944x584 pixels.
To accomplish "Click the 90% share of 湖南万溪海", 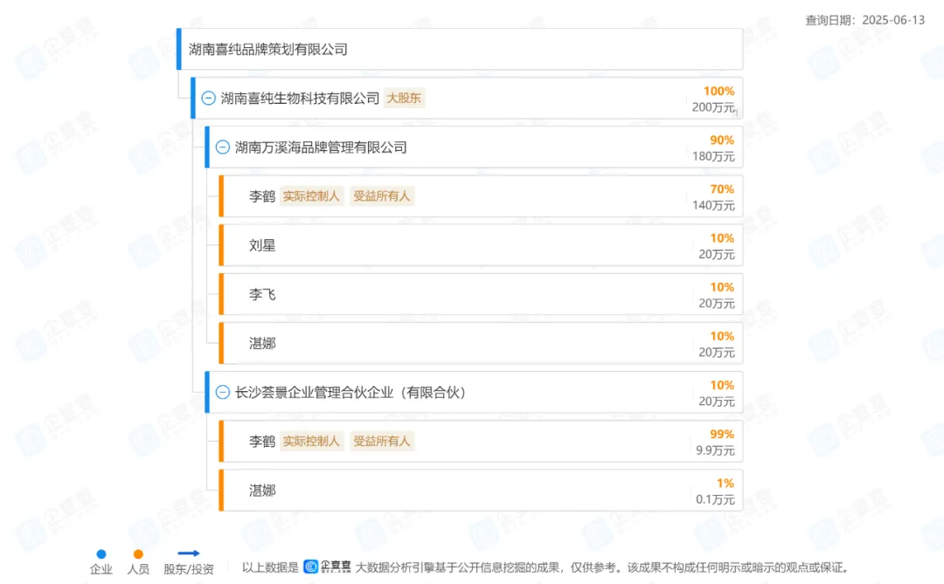I will 722,140.
